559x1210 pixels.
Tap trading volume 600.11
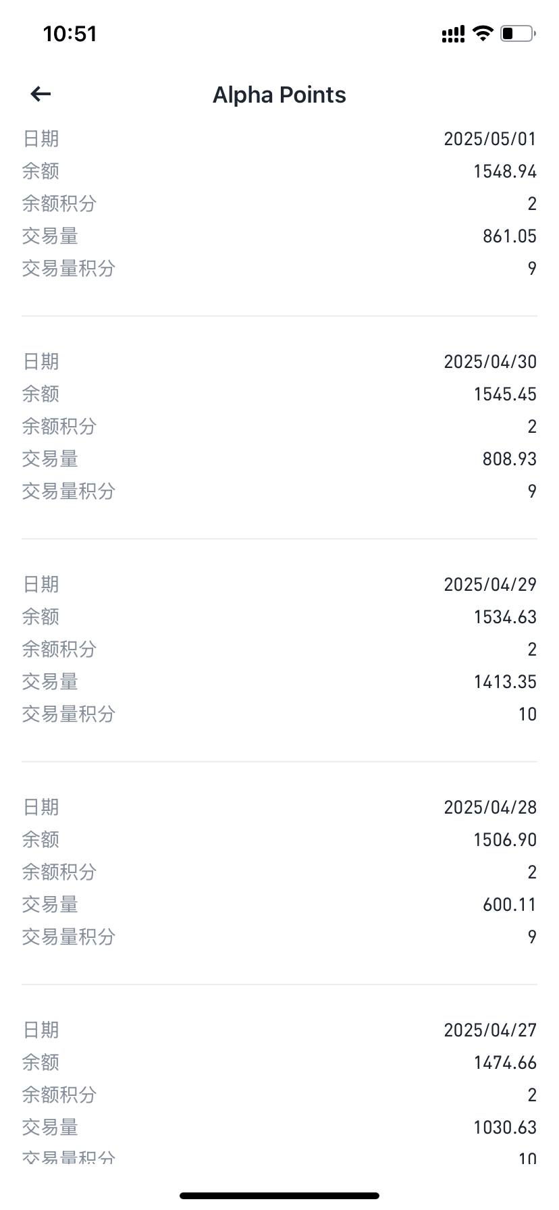[x=509, y=905]
